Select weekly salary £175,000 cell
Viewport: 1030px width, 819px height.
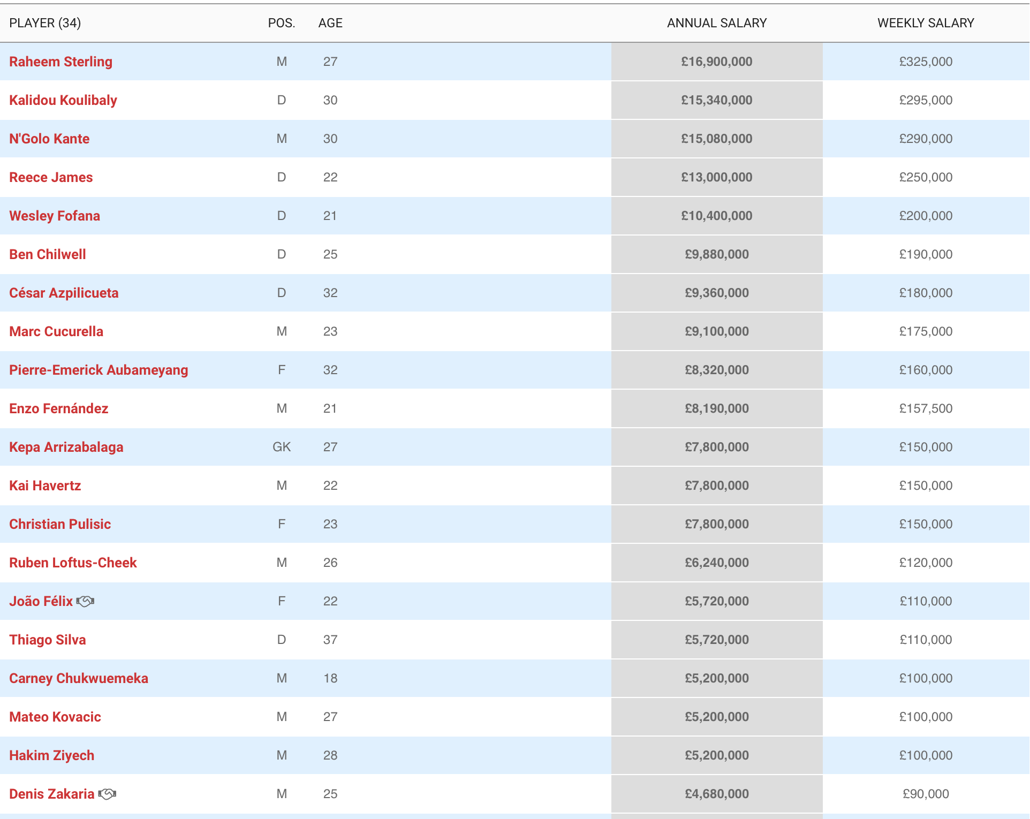click(x=926, y=331)
